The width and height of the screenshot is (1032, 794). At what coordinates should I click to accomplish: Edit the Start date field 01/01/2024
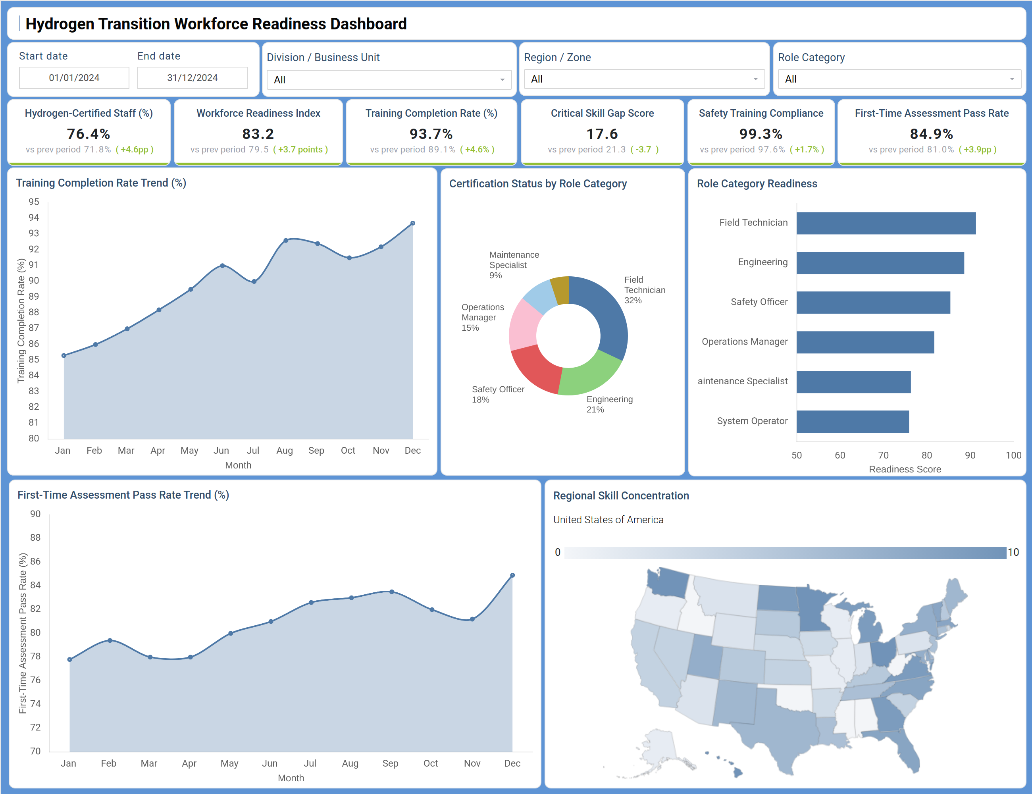tap(74, 77)
